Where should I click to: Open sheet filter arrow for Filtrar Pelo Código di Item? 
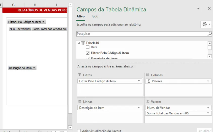click(x=43, y=22)
